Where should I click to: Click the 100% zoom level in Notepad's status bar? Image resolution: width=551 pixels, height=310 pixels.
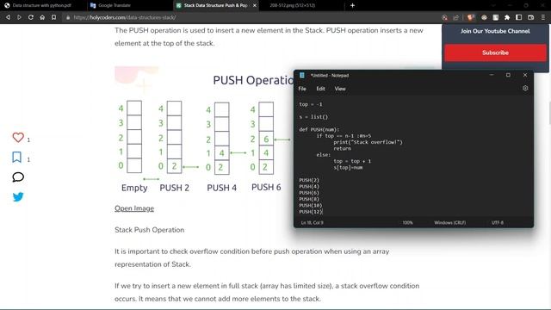pyautogui.click(x=407, y=222)
